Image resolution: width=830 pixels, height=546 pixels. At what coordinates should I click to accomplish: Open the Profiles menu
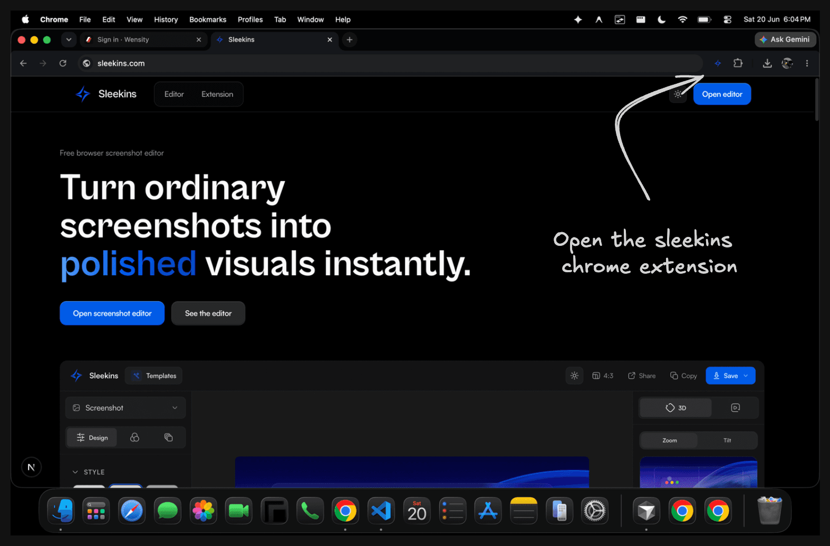[250, 19]
